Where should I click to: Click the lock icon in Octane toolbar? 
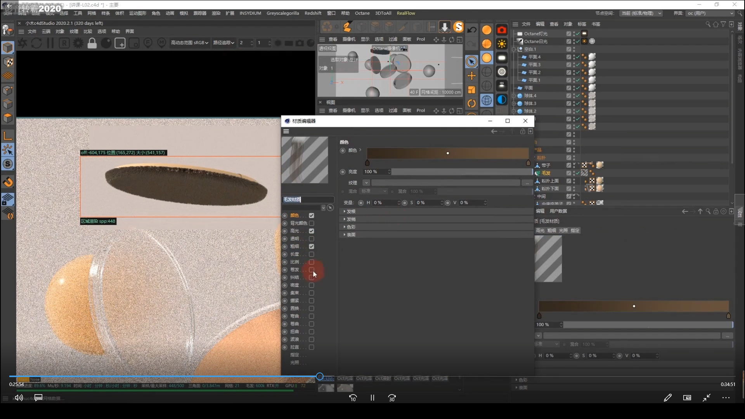pos(92,43)
